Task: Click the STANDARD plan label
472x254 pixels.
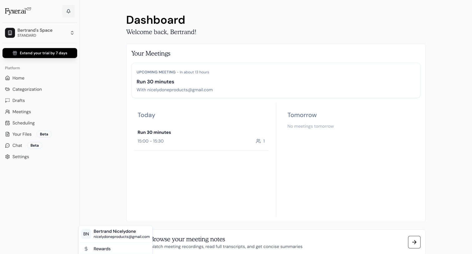Action: [27, 36]
